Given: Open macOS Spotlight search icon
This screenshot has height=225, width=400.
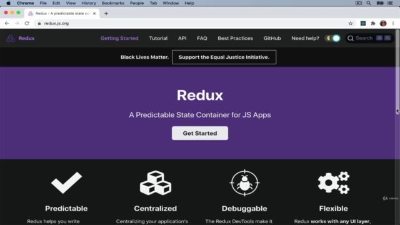Looking at the screenshot, I should 369,3.
